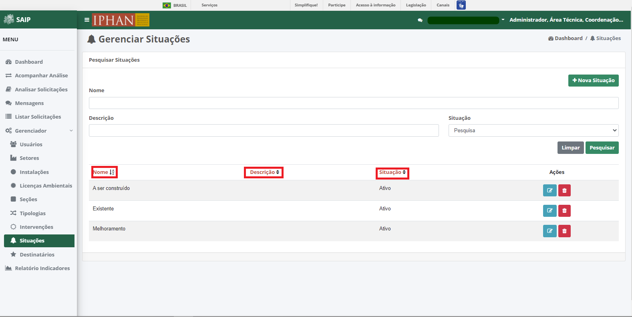The width and height of the screenshot is (632, 317).
Task: Open the Administrador user dropdown
Action: (x=566, y=20)
